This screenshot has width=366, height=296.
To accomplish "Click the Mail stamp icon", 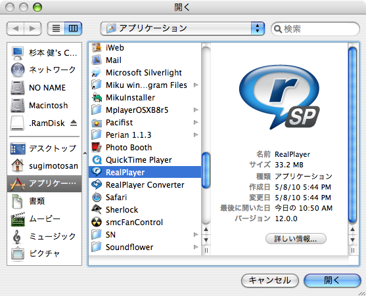I will [x=97, y=60].
